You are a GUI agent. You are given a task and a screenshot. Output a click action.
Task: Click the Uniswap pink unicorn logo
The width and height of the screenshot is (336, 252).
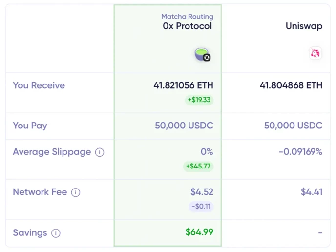tap(315, 53)
